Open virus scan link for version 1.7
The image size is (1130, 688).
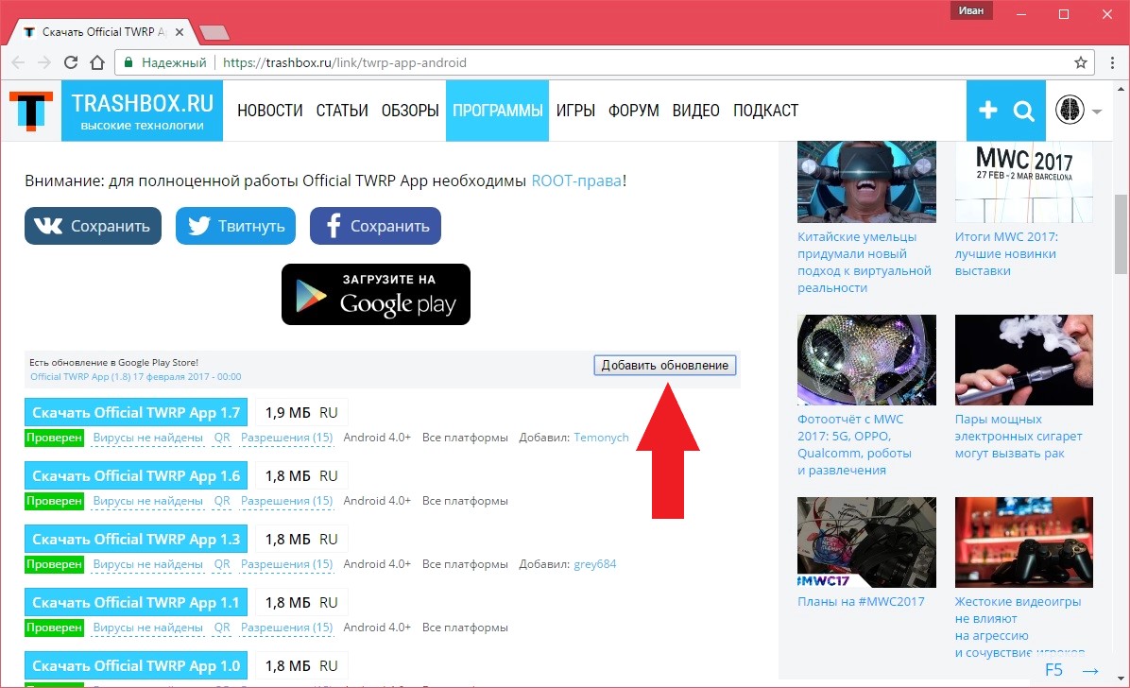tap(147, 438)
